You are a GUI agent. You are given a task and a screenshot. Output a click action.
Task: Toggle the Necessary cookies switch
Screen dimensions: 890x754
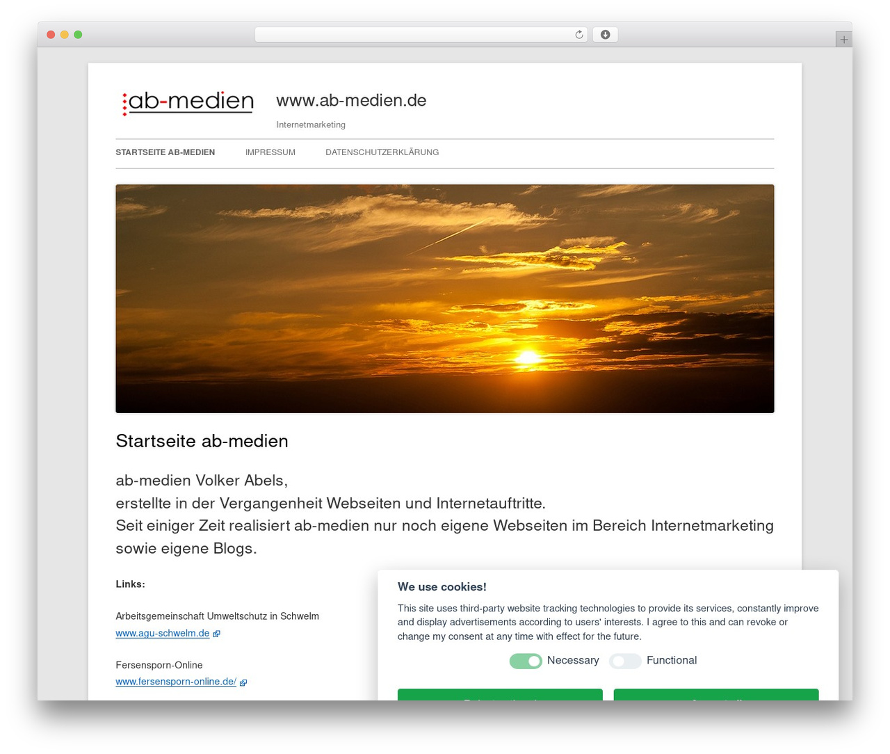pyautogui.click(x=526, y=661)
